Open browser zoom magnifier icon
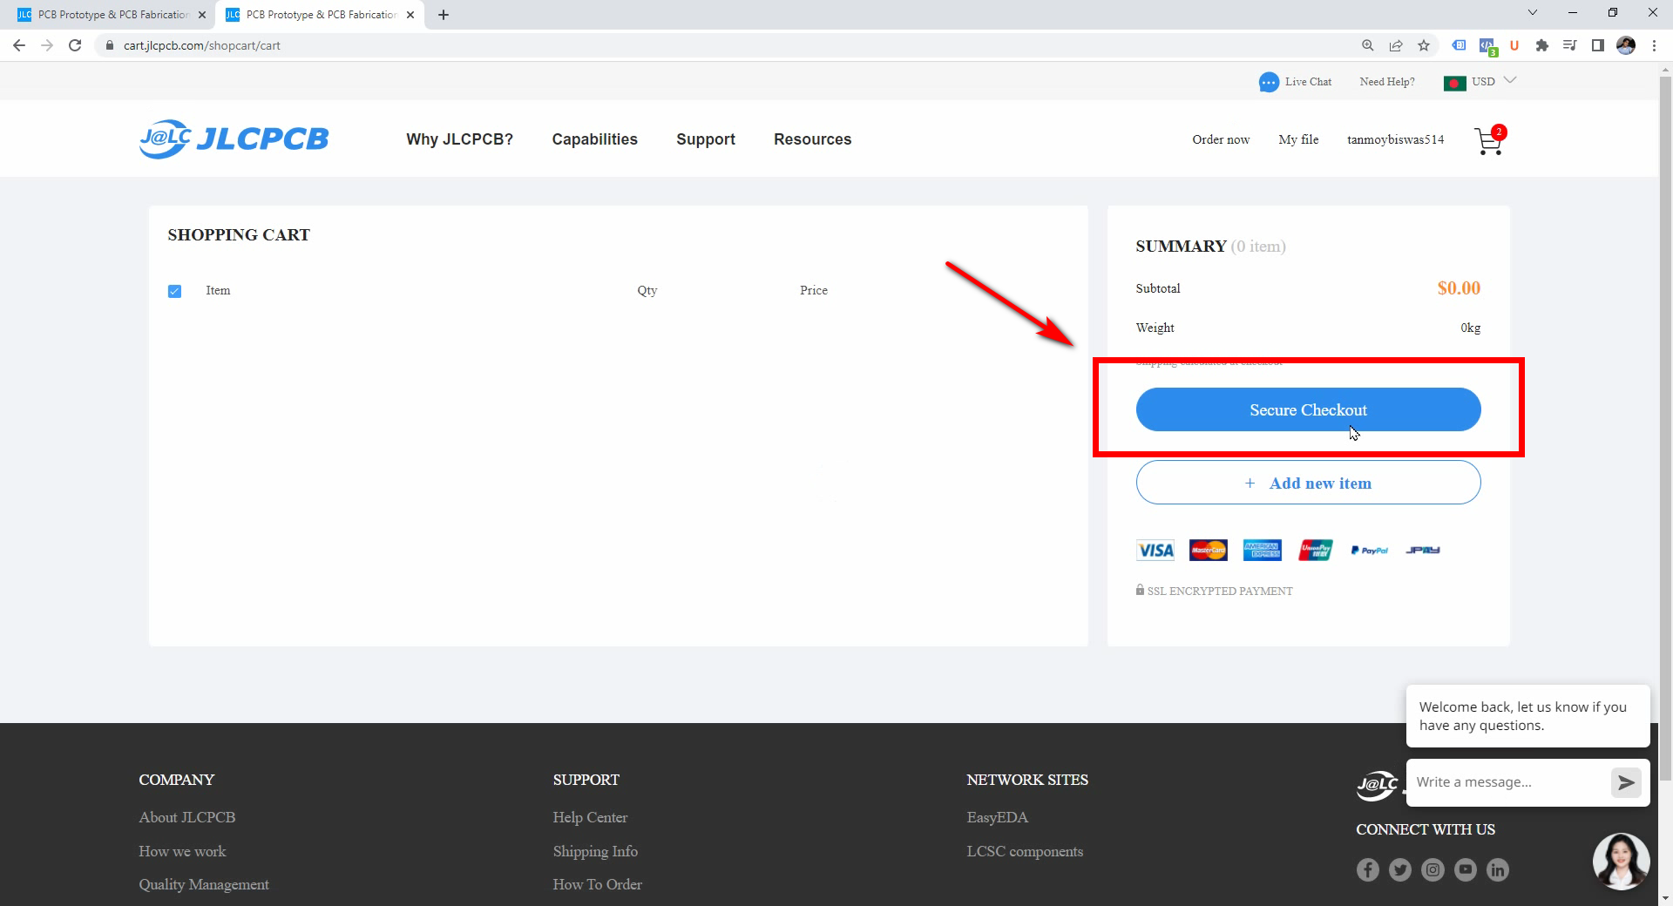The width and height of the screenshot is (1673, 906). tap(1368, 45)
